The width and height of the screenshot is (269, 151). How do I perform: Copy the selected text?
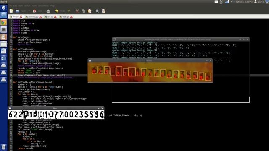point(83,11)
